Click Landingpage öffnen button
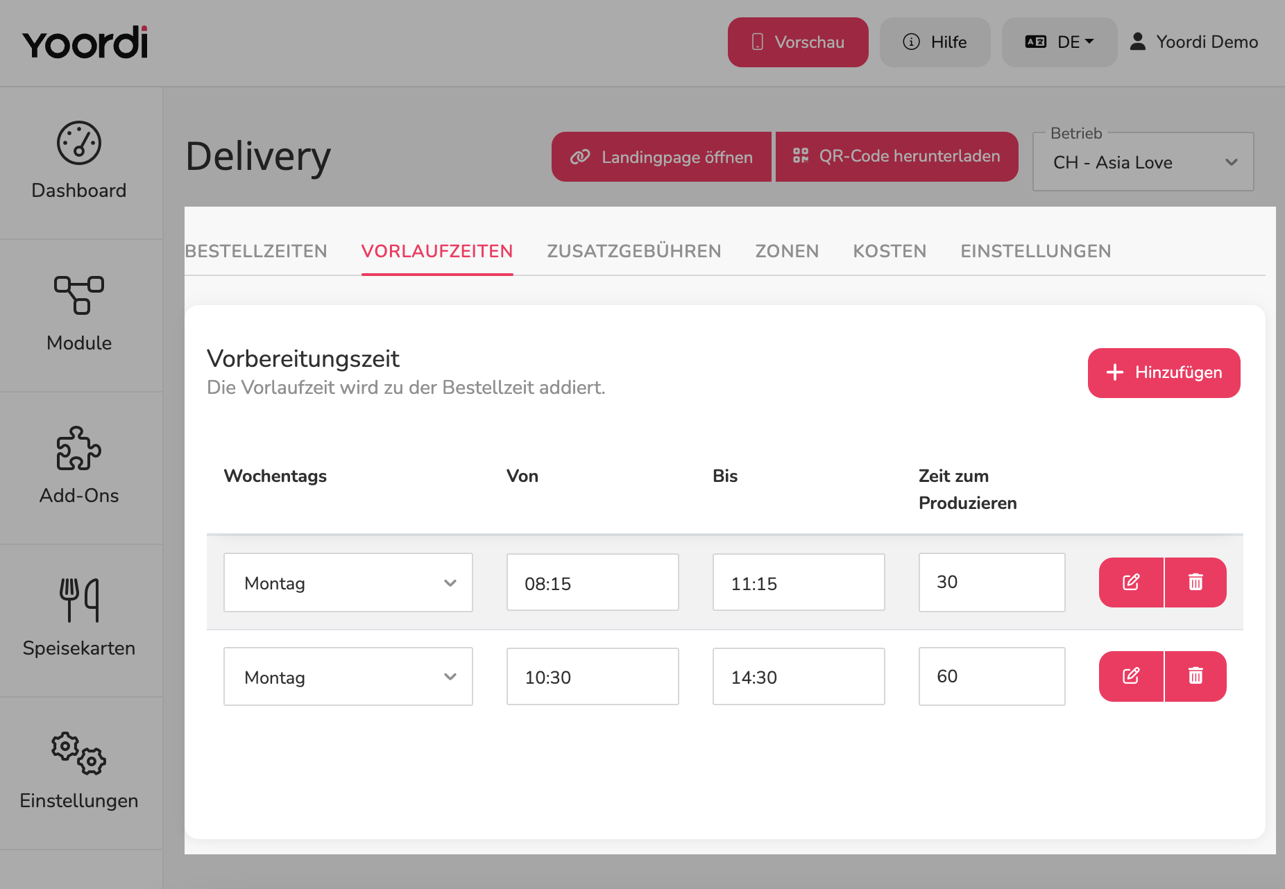The image size is (1285, 889). pos(661,157)
